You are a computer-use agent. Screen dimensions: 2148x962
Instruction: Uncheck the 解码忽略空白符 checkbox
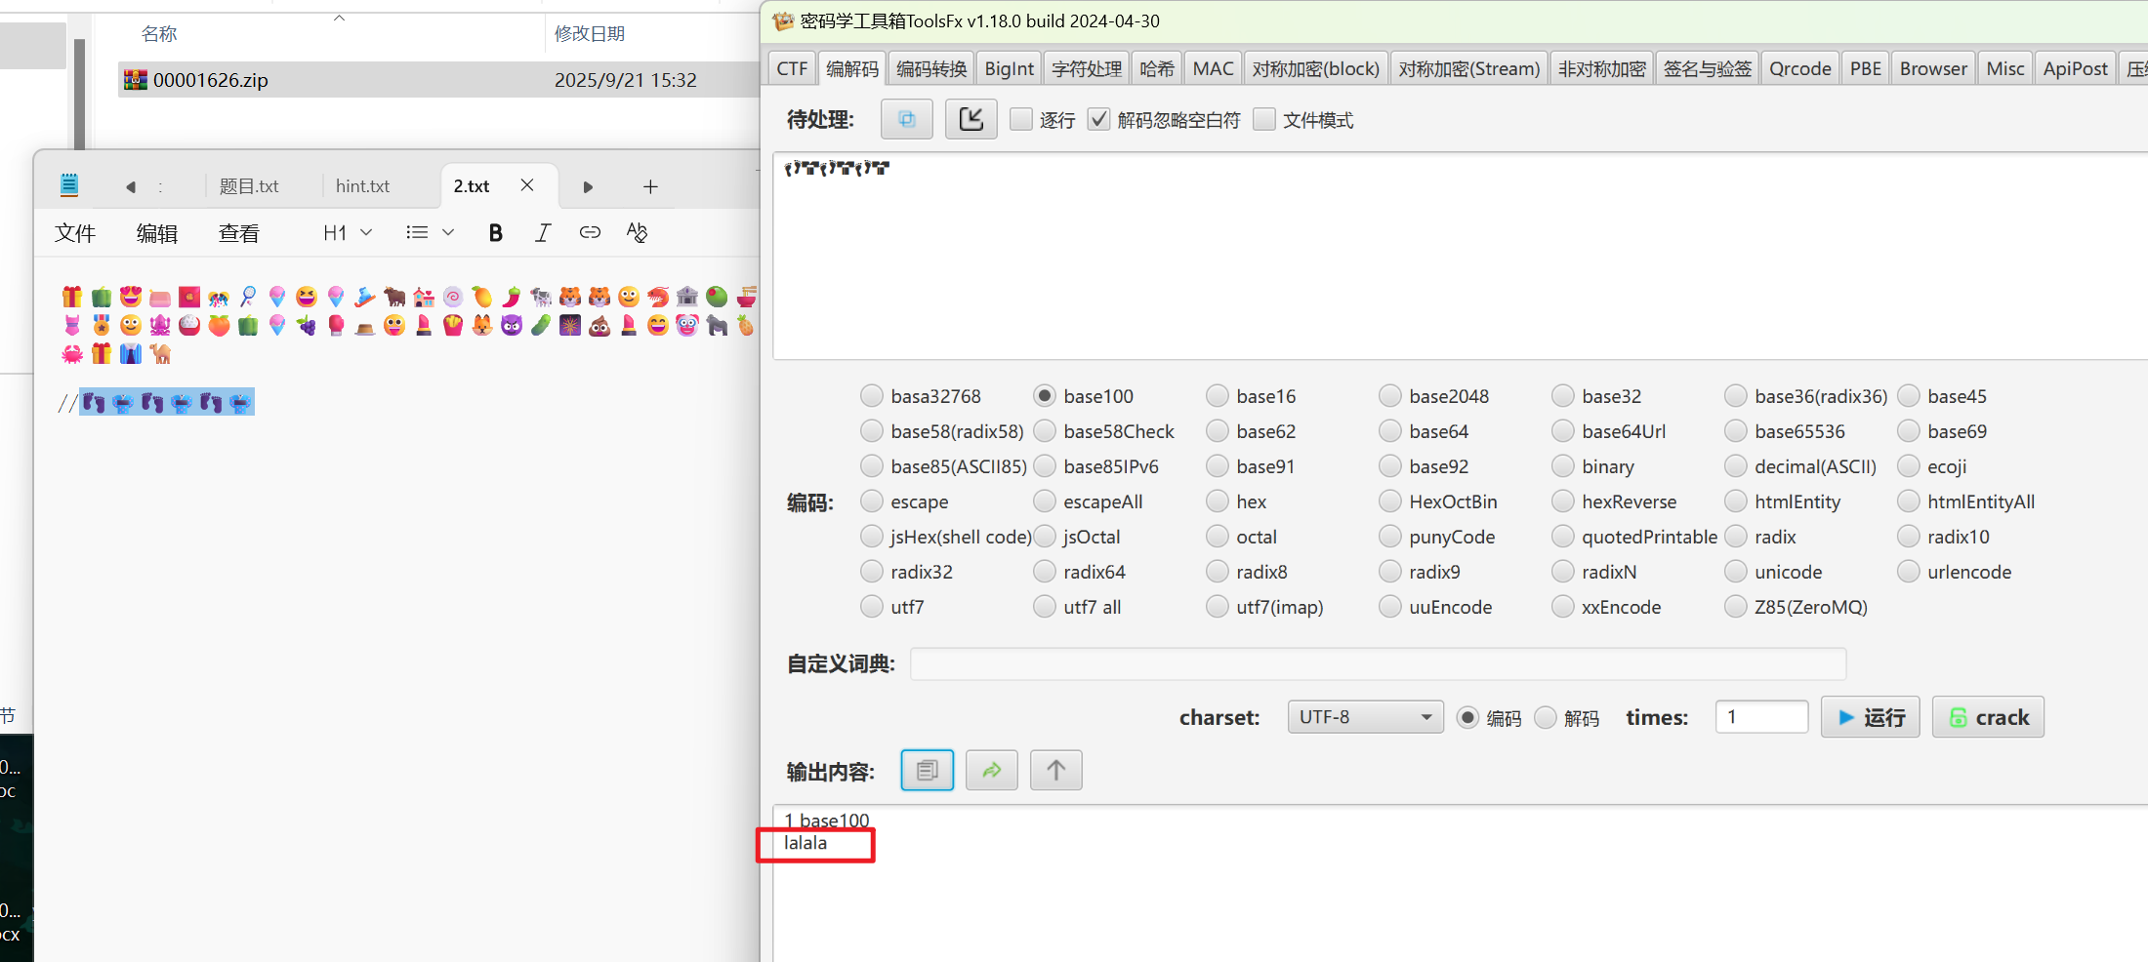pyautogui.click(x=1099, y=119)
